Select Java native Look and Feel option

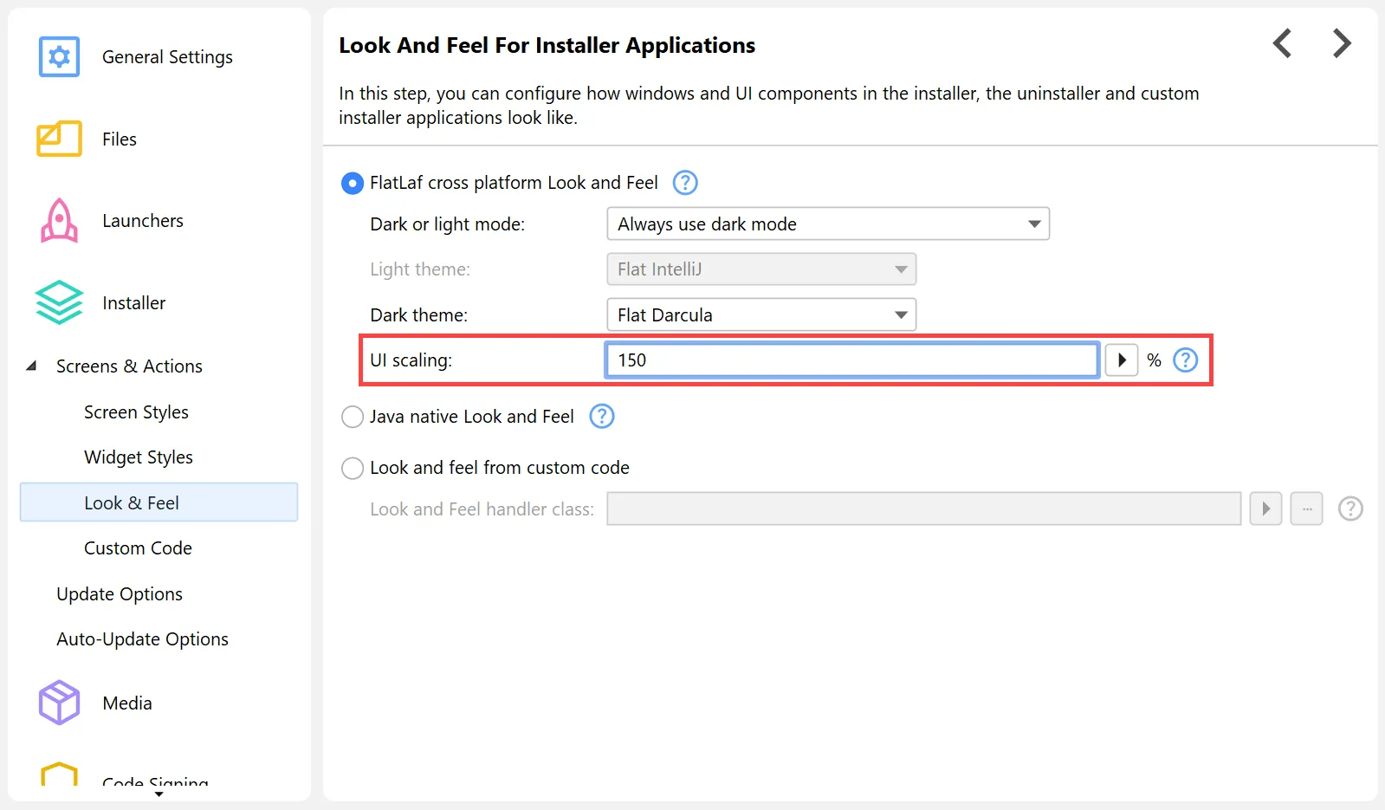[x=353, y=418]
